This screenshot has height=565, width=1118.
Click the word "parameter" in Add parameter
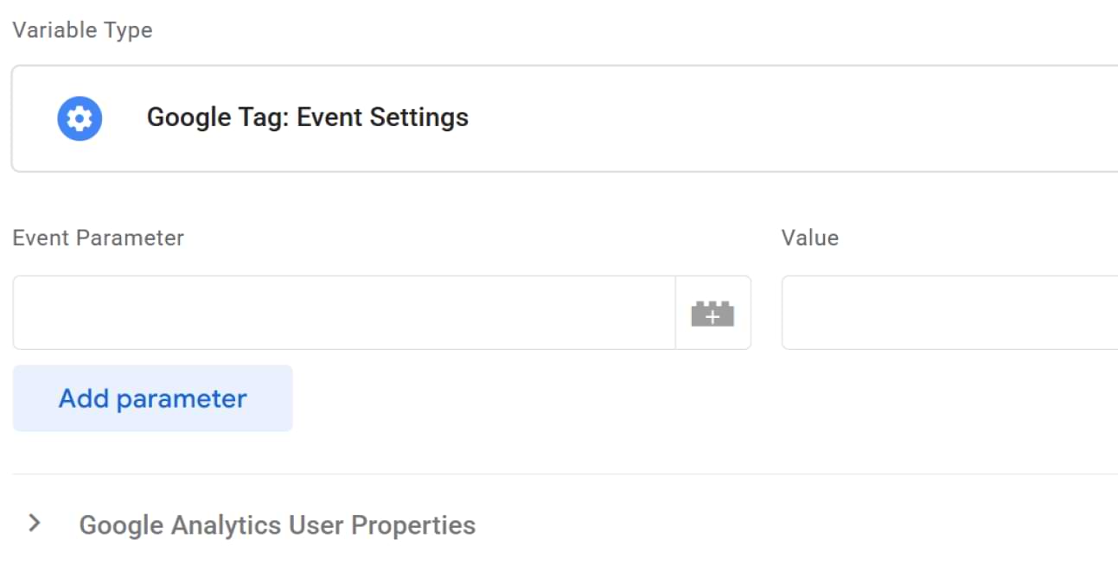coord(182,398)
